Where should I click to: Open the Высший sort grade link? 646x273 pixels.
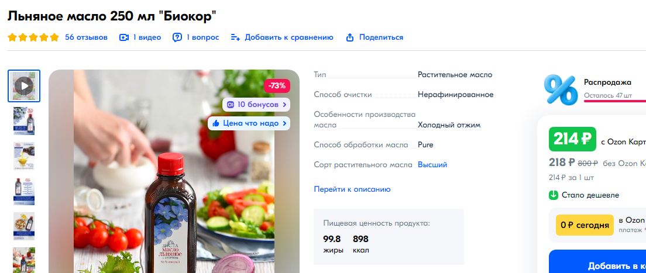tap(432, 165)
